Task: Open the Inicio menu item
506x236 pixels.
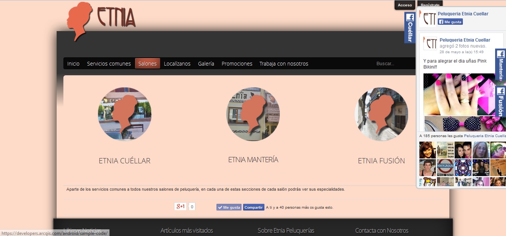Action: coord(73,64)
